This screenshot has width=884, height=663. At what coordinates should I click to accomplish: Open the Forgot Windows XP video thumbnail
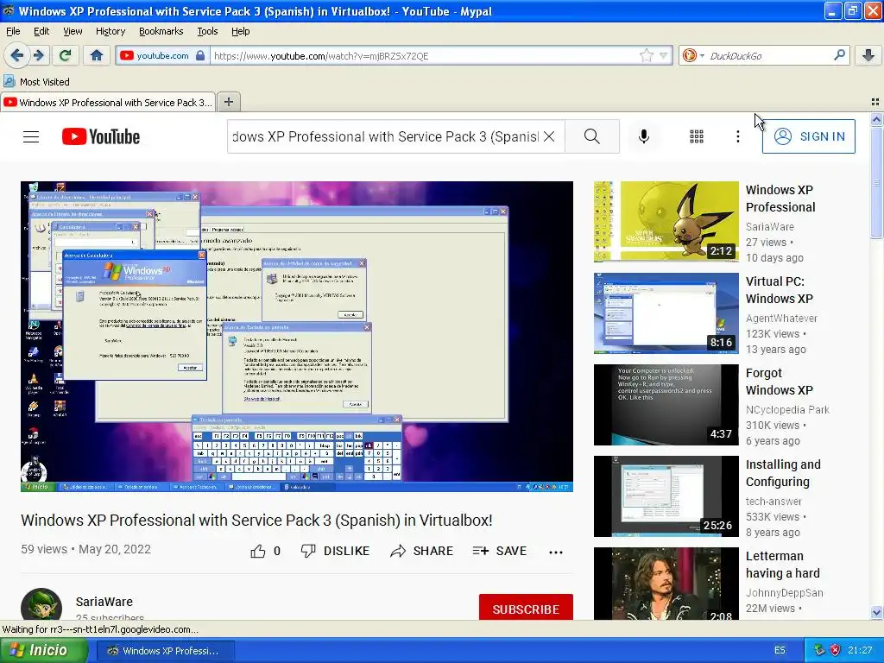pos(666,405)
